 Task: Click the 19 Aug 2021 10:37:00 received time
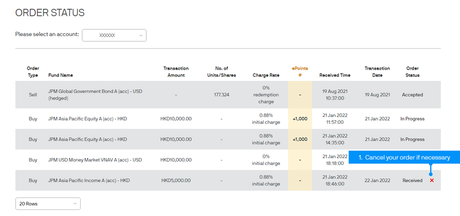pos(335,95)
